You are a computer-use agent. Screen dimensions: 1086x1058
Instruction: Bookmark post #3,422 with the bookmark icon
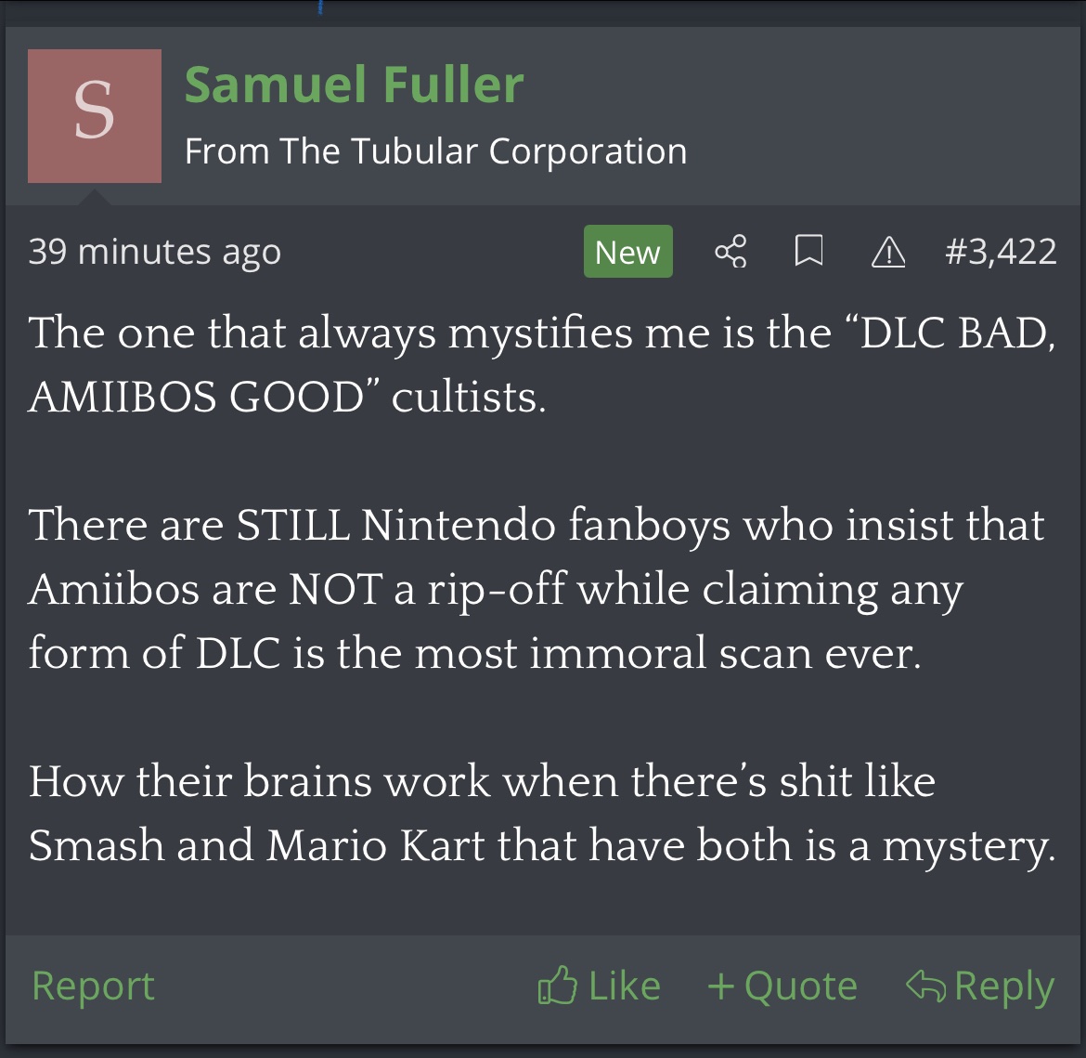808,252
